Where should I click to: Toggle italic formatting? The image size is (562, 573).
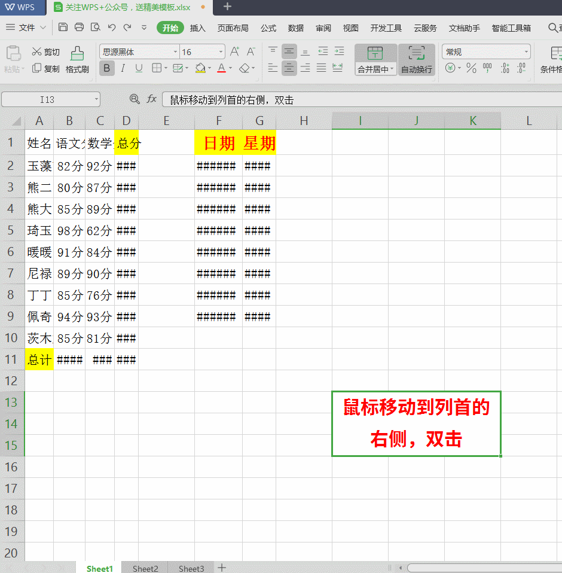[x=123, y=68]
